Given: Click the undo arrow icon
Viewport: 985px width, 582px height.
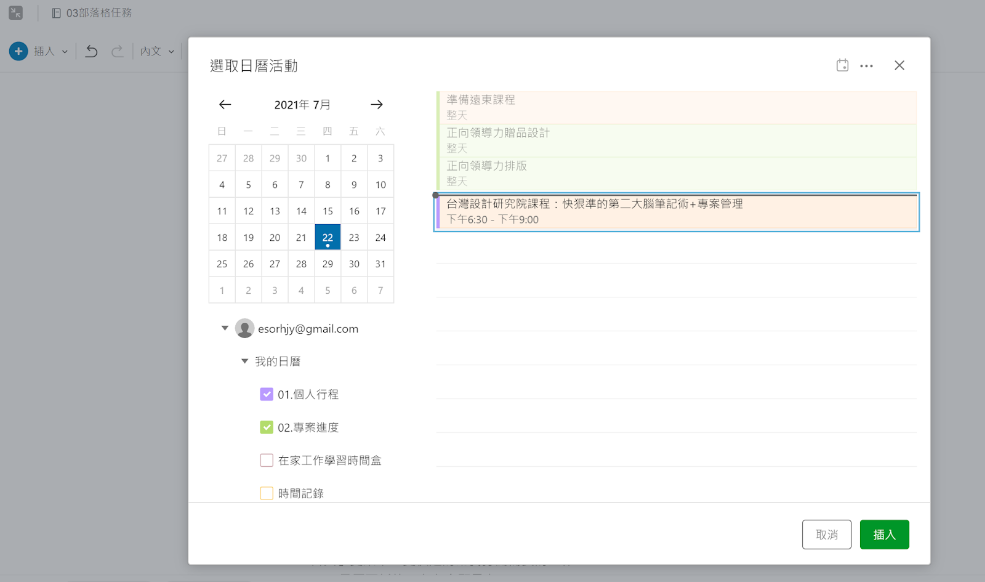Looking at the screenshot, I should 92,51.
